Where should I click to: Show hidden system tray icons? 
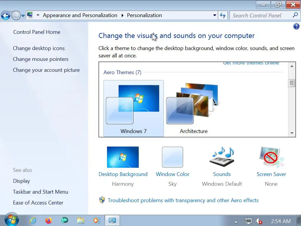[236, 222]
